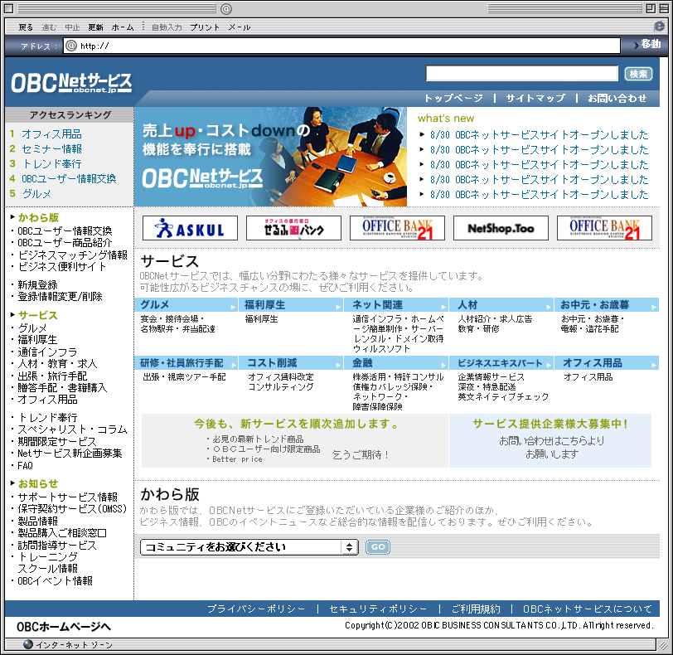The image size is (673, 655).
Task: Open 通信インフラ in the sidebar
Action: [47, 352]
